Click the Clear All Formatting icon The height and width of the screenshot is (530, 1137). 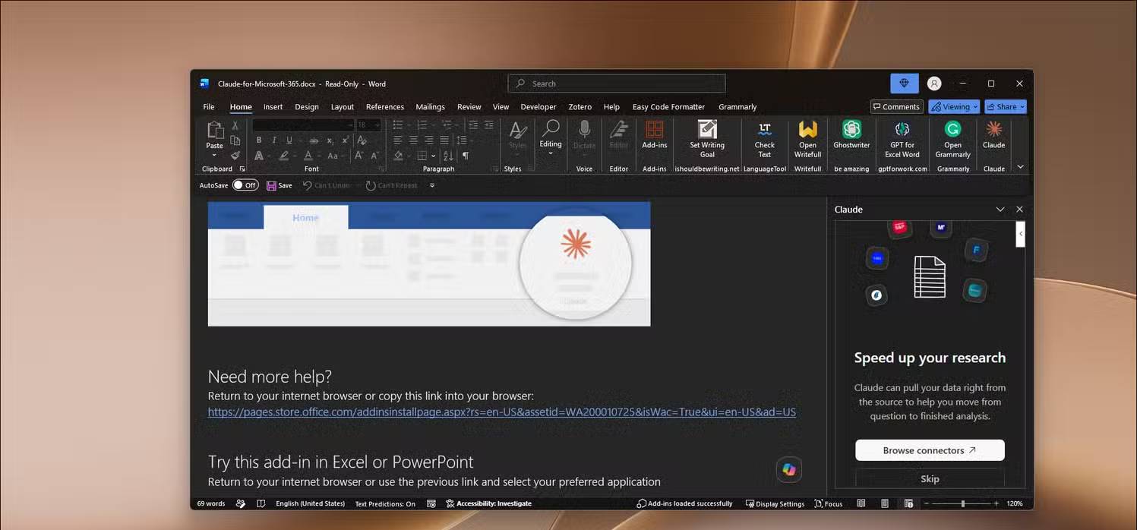click(362, 140)
